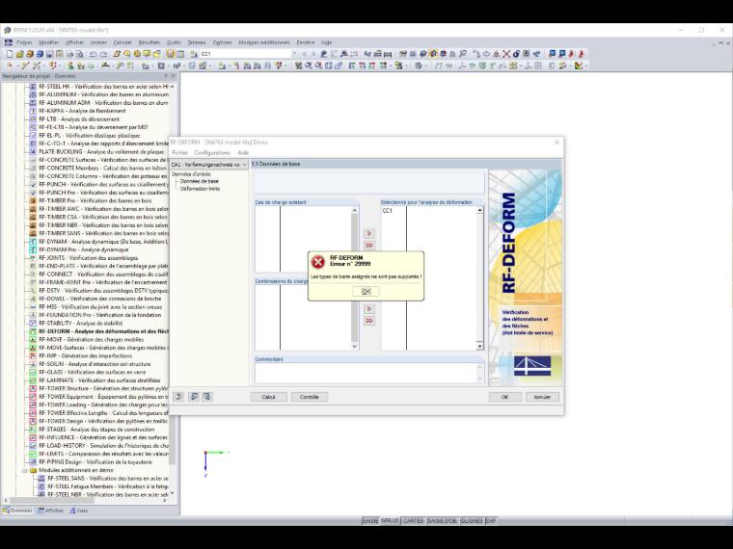Add selected combination with lower single arrow
The width and height of the screenshot is (733, 549).
click(x=368, y=309)
